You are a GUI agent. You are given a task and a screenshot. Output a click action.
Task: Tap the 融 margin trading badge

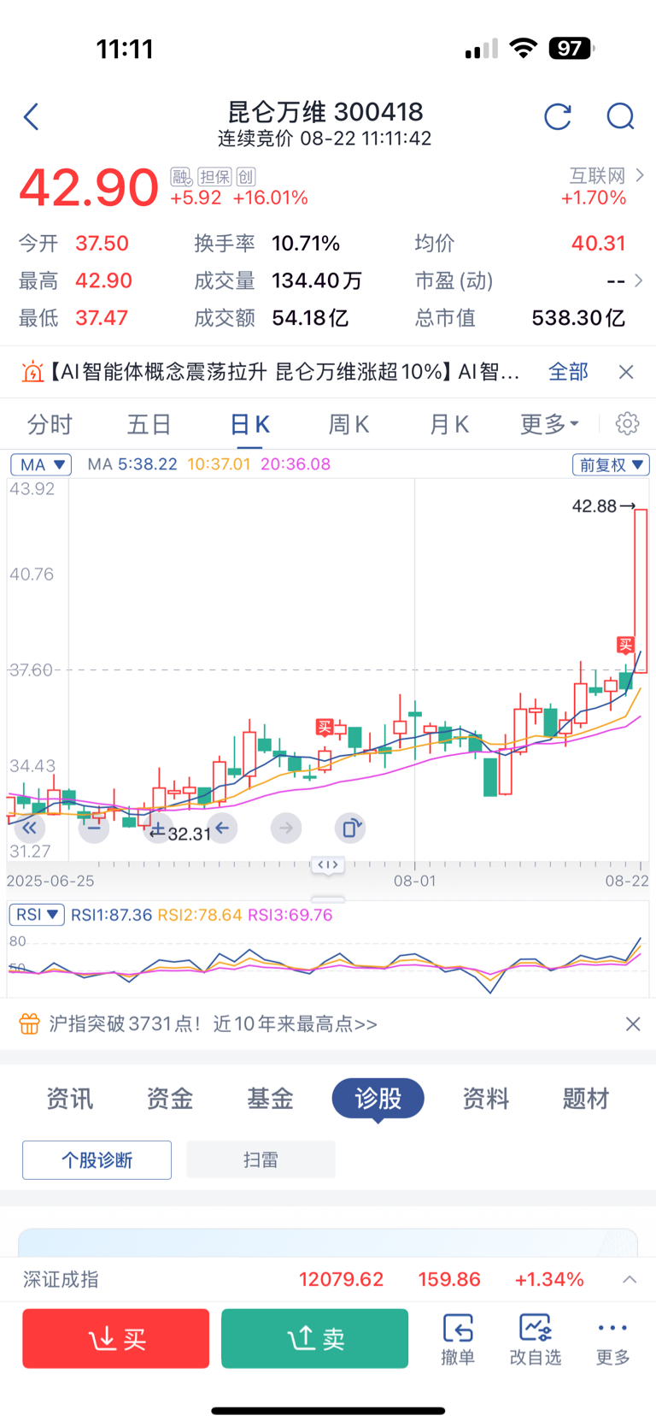click(x=180, y=177)
